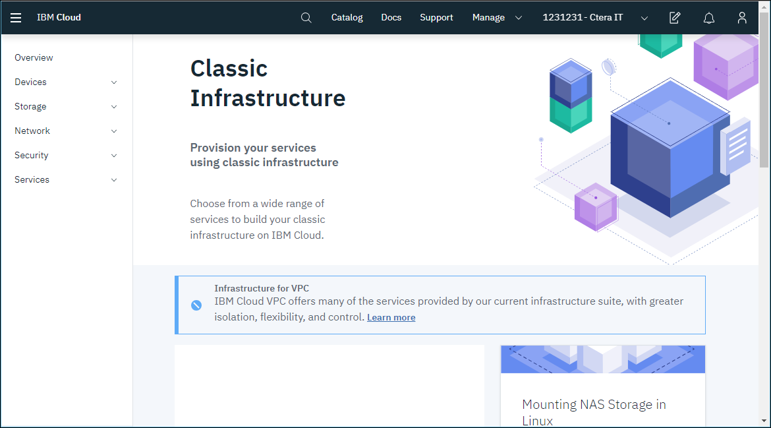This screenshot has height=428, width=771.
Task: Open the notifications bell
Action: click(x=708, y=18)
